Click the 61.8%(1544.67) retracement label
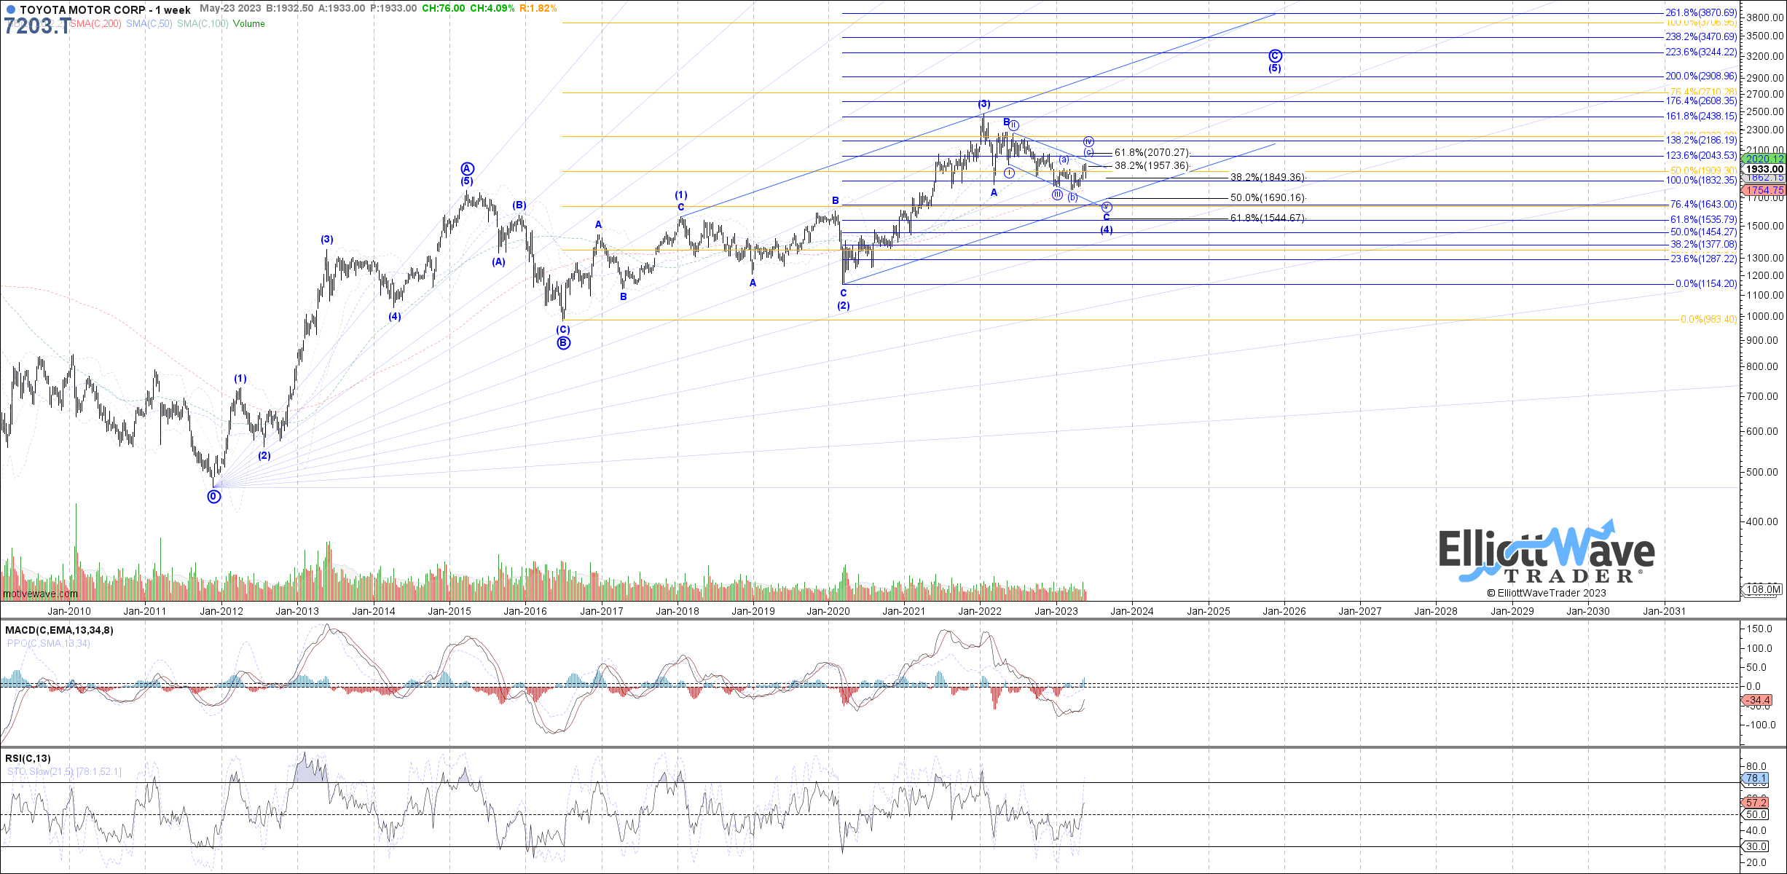The width and height of the screenshot is (1787, 874). coord(1268,219)
